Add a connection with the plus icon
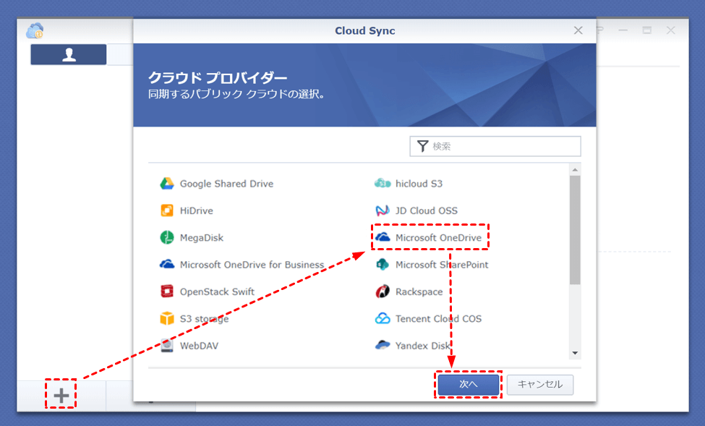The height and width of the screenshot is (426, 705). [61, 396]
